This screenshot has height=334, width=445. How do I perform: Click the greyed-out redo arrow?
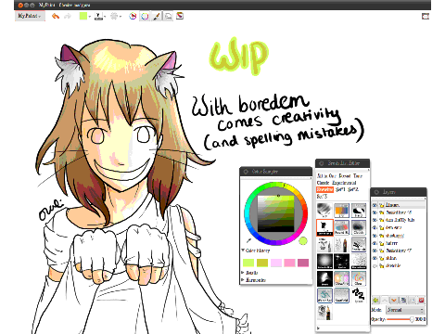coord(68,16)
